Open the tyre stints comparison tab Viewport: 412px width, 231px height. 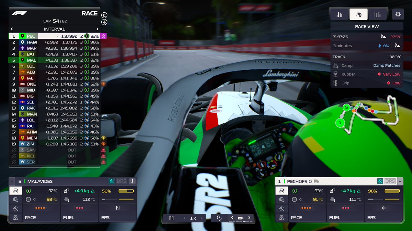(x=377, y=14)
